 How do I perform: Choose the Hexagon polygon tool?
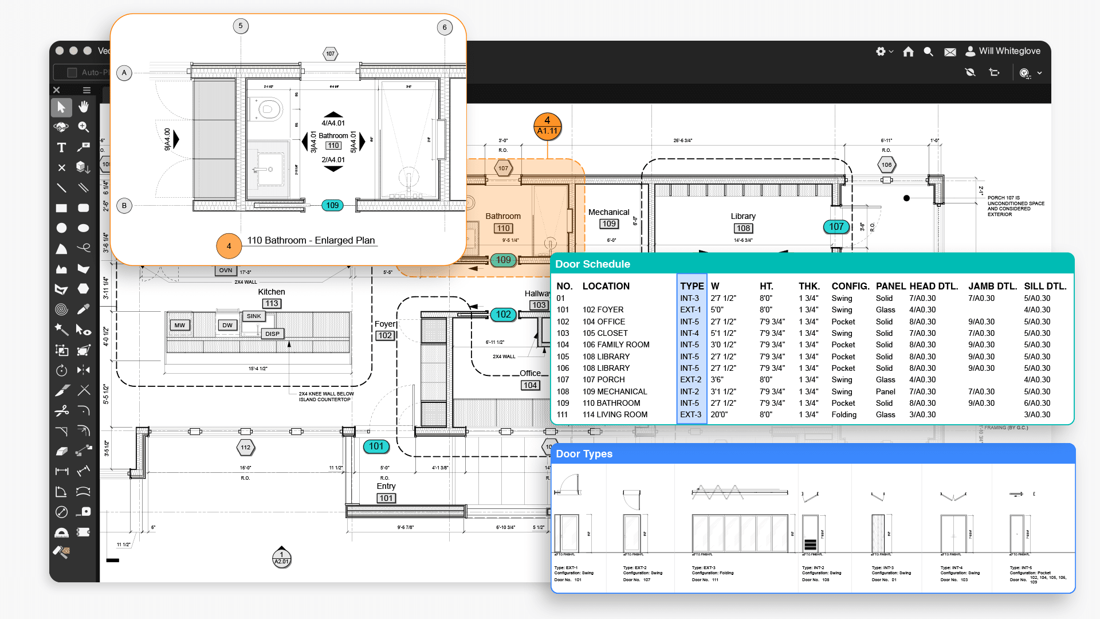84,289
